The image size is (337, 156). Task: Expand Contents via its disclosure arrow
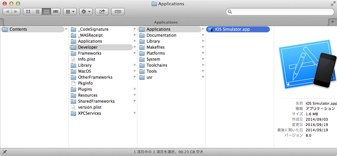66,29
